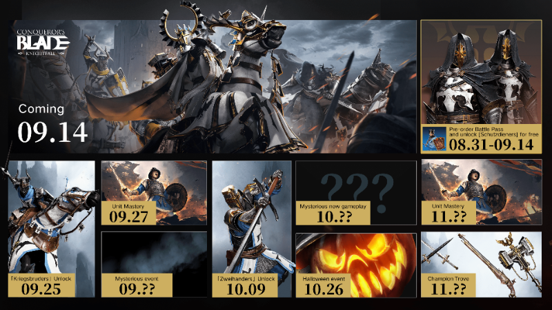Select the Mysterious event 09.?? tile
The image size is (552, 310).
coord(154,265)
